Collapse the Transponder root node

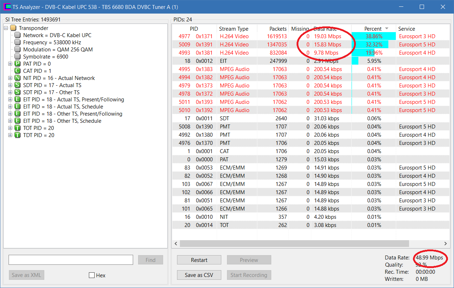pyautogui.click(x=6, y=28)
